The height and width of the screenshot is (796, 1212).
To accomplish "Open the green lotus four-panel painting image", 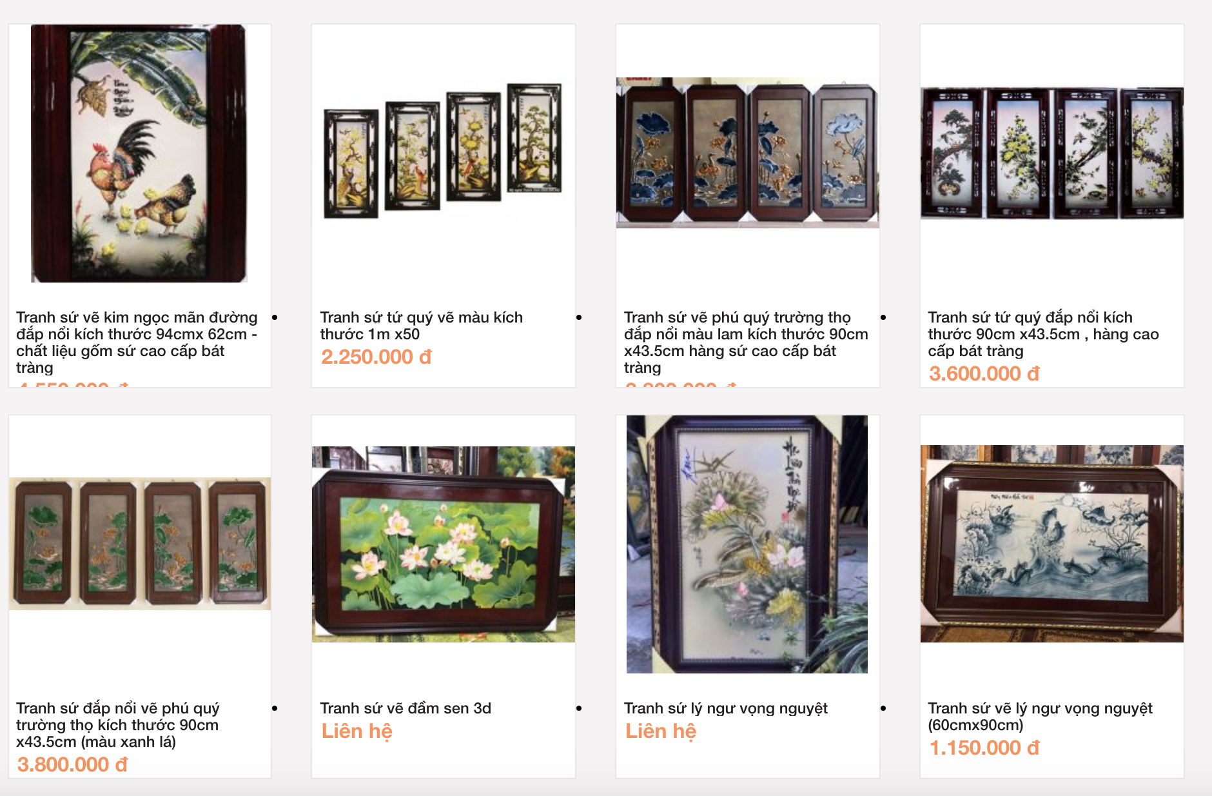I will (140, 544).
